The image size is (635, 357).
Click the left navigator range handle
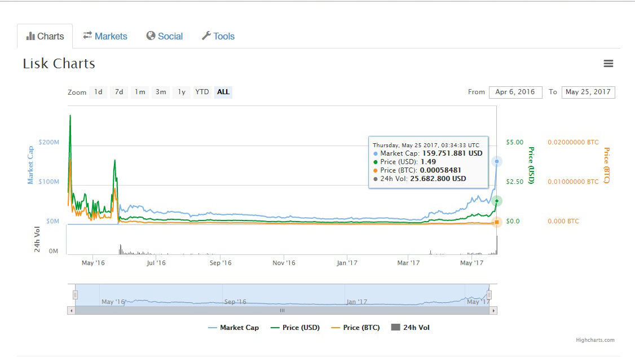pos(76,295)
